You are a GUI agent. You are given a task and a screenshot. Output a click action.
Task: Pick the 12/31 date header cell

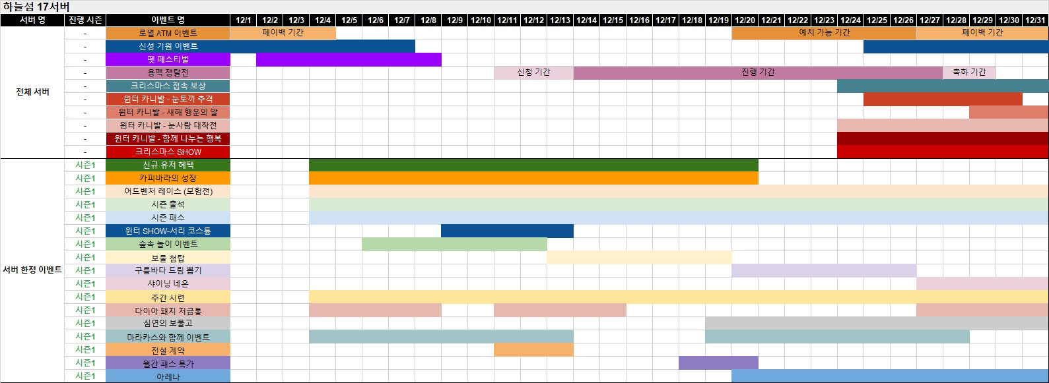point(1035,20)
